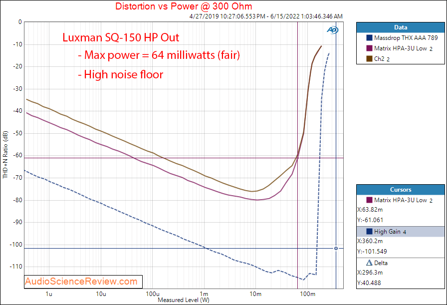Click the Matrix HPA-3U Low entry in Data panel
447x305 pixels.
[x=401, y=48]
